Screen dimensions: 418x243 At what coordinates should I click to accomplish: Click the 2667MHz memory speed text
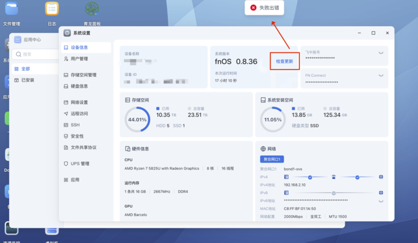tap(162, 192)
